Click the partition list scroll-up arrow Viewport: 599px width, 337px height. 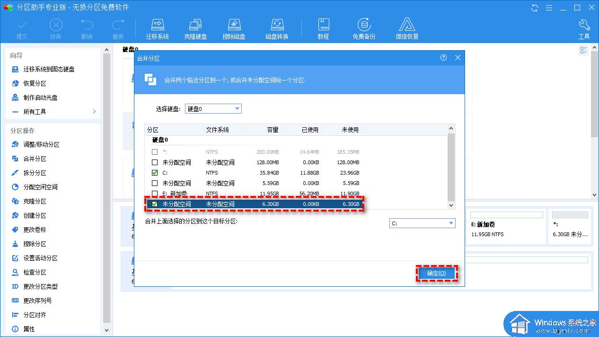click(x=451, y=128)
